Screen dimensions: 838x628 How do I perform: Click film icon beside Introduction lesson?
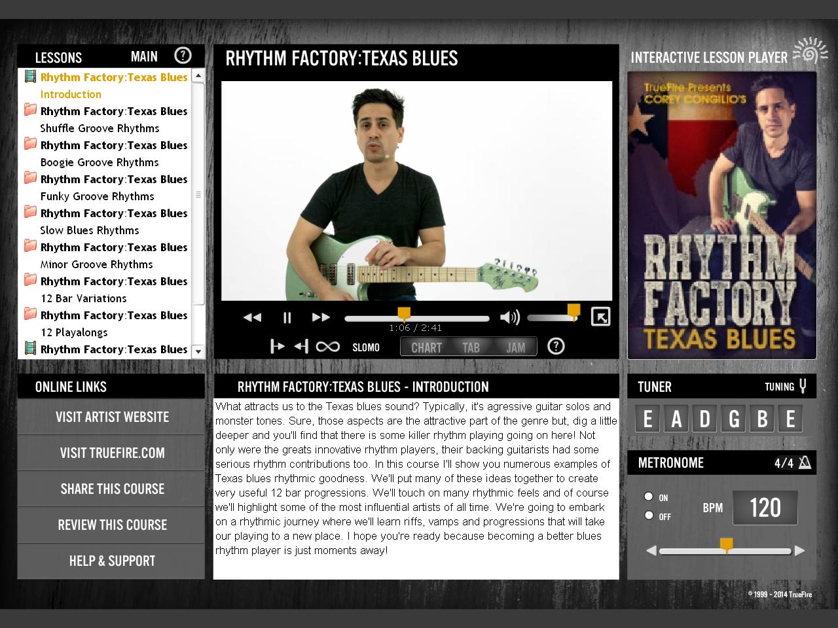click(x=30, y=77)
